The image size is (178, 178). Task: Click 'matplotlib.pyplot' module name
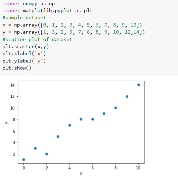pyautogui.click(x=47, y=10)
